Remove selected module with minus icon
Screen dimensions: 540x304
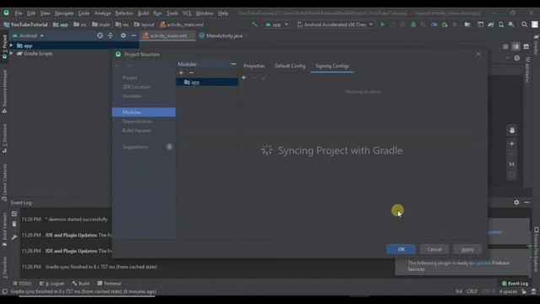coord(192,73)
